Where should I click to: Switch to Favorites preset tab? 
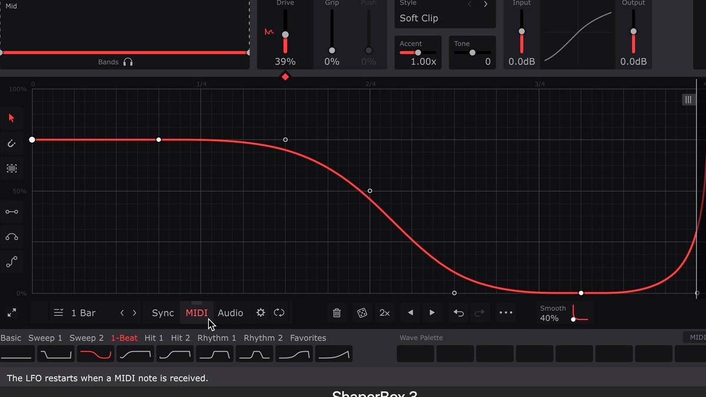[x=308, y=338]
